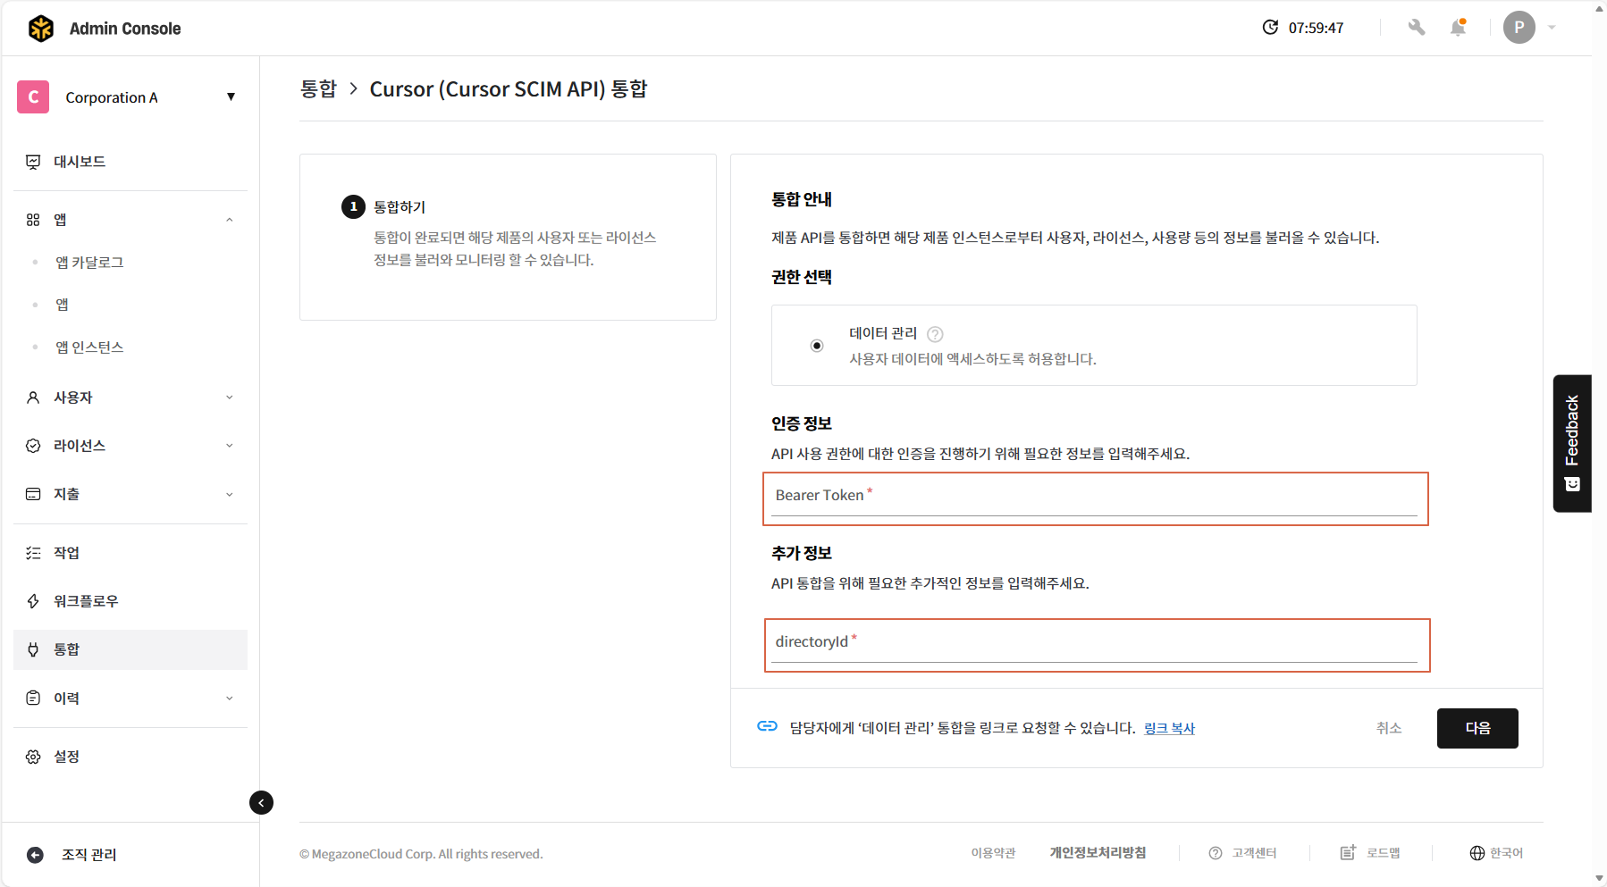Collapse the sidebar with the arrow button

[x=261, y=802]
